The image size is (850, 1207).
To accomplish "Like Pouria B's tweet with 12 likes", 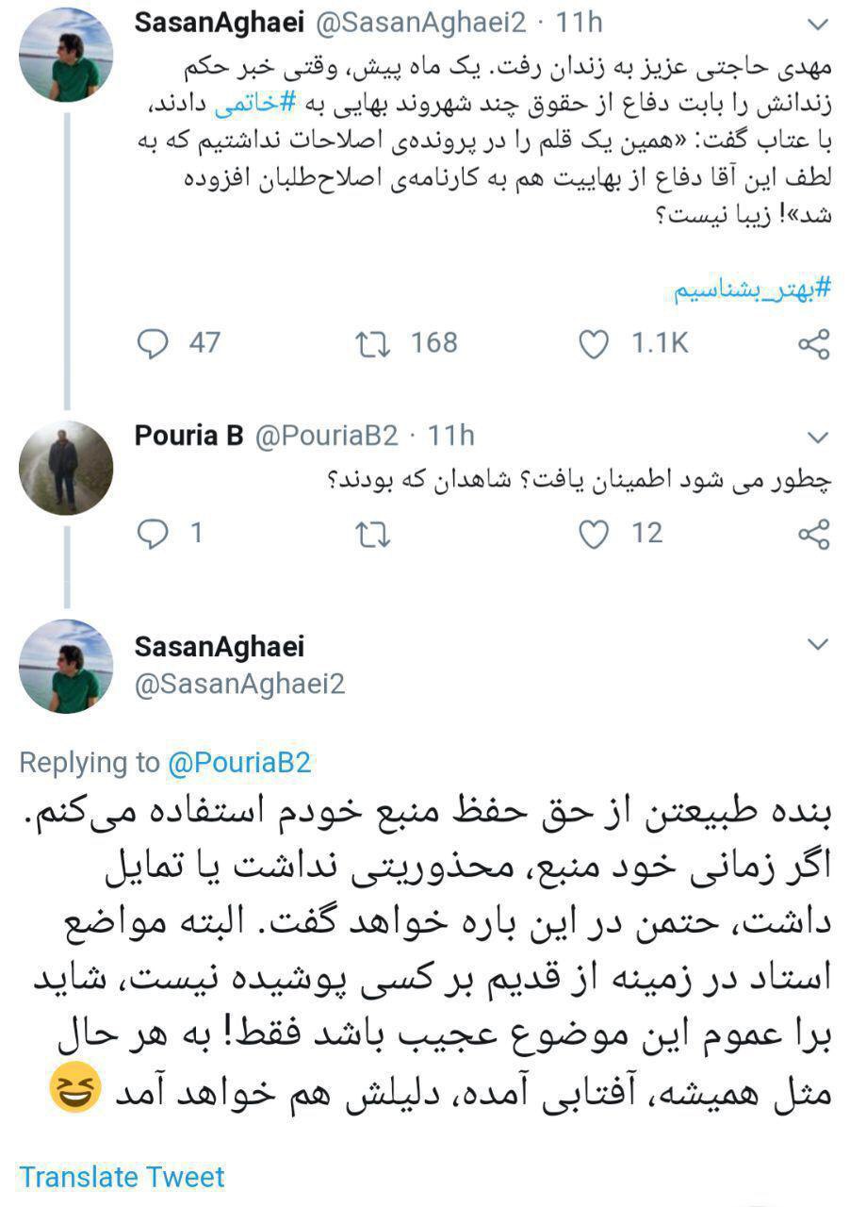I will point(594,535).
